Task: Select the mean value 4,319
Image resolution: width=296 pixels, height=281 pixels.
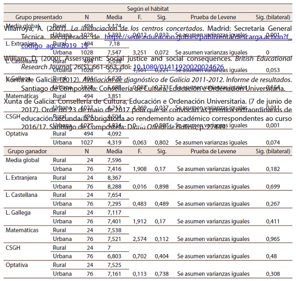Action: (114, 142)
